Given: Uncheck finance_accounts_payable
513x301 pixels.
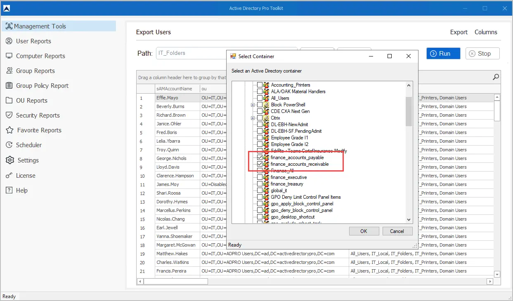Looking at the screenshot, I should (x=260, y=158).
